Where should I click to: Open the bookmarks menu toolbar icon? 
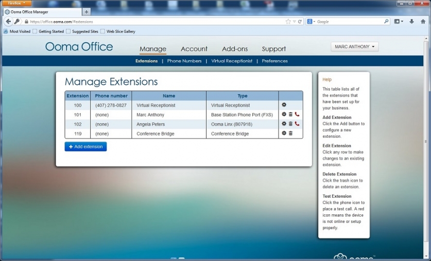pos(399,22)
